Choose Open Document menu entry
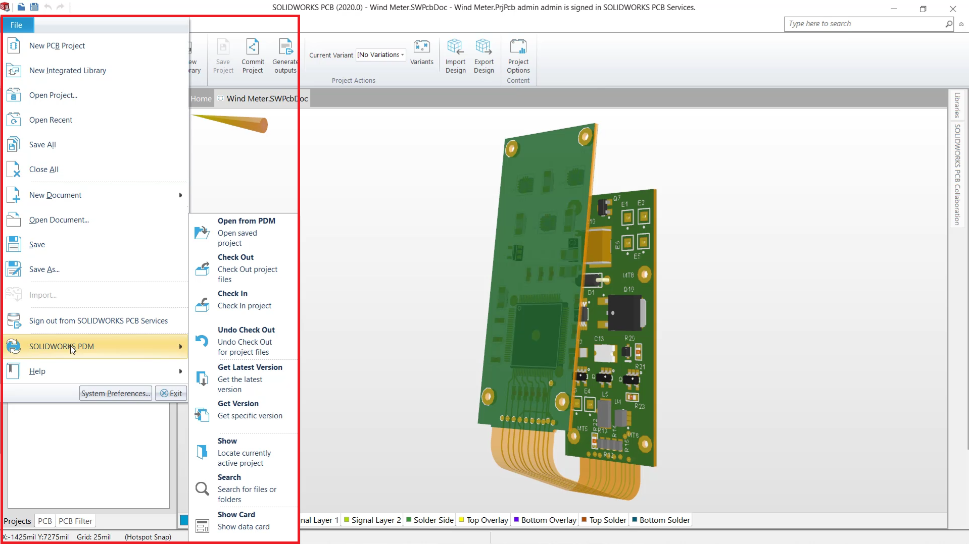This screenshot has height=544, width=969. (95, 220)
